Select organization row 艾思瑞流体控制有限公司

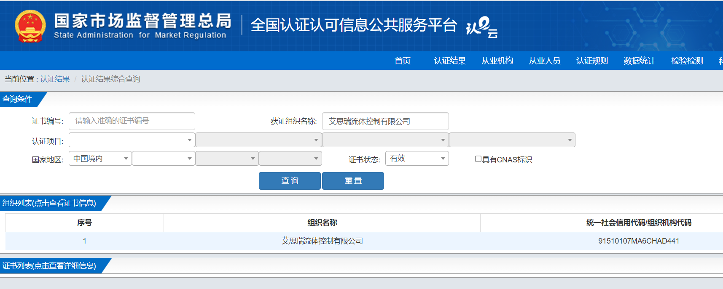pyautogui.click(x=322, y=241)
